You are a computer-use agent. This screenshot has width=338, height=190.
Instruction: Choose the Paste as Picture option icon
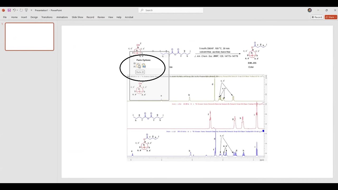(x=144, y=65)
